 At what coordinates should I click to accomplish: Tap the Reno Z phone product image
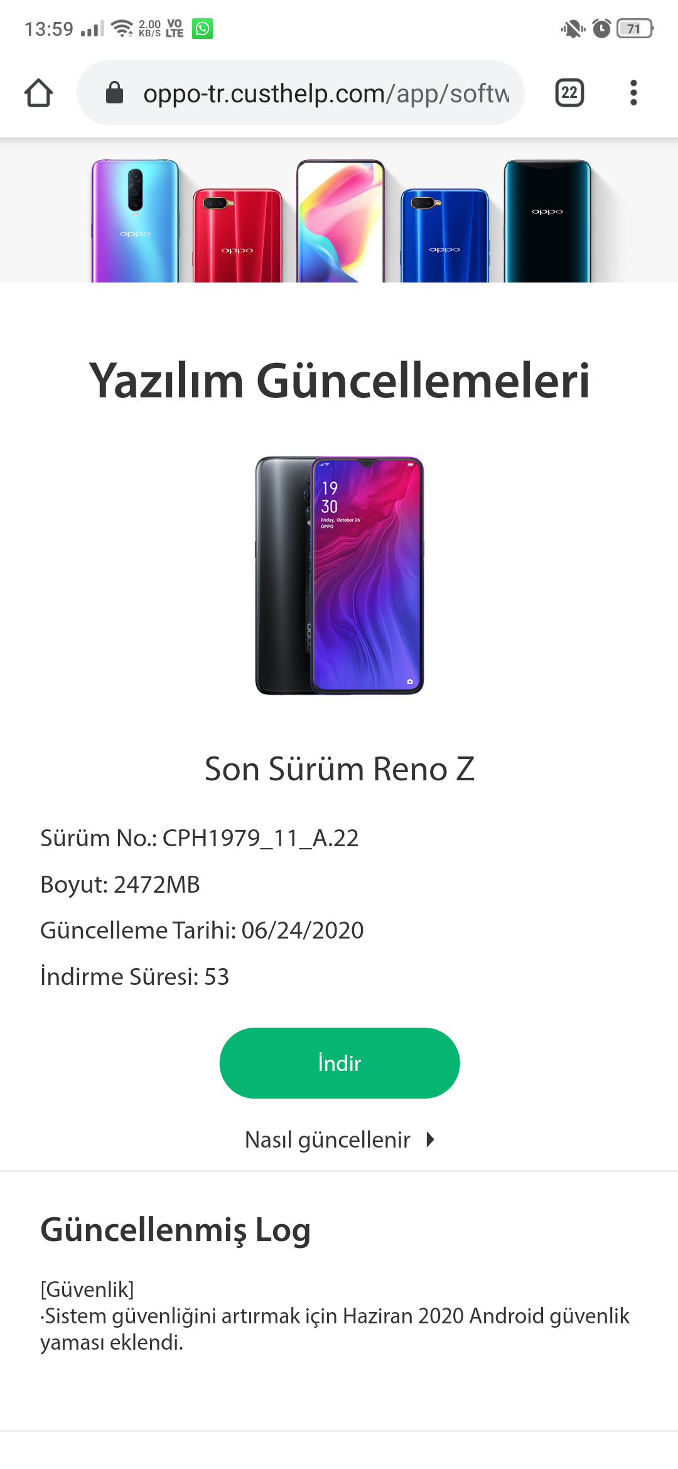click(340, 575)
